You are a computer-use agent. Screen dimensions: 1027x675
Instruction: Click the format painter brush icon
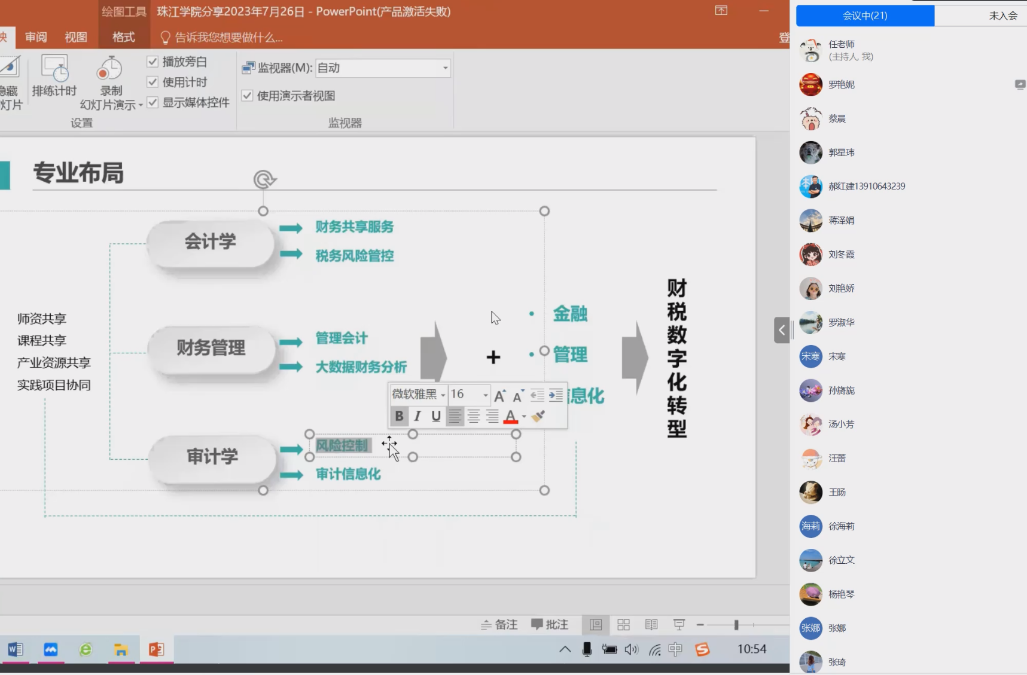tap(538, 416)
